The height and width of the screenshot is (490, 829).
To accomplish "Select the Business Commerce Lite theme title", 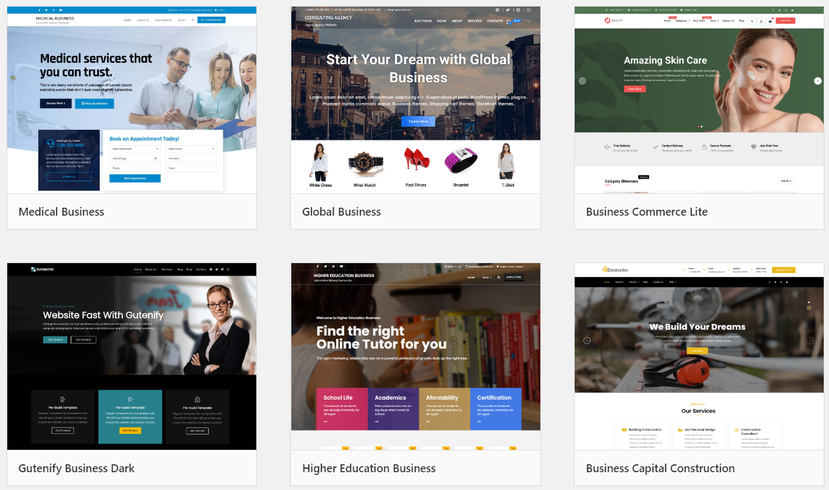I will tap(647, 212).
